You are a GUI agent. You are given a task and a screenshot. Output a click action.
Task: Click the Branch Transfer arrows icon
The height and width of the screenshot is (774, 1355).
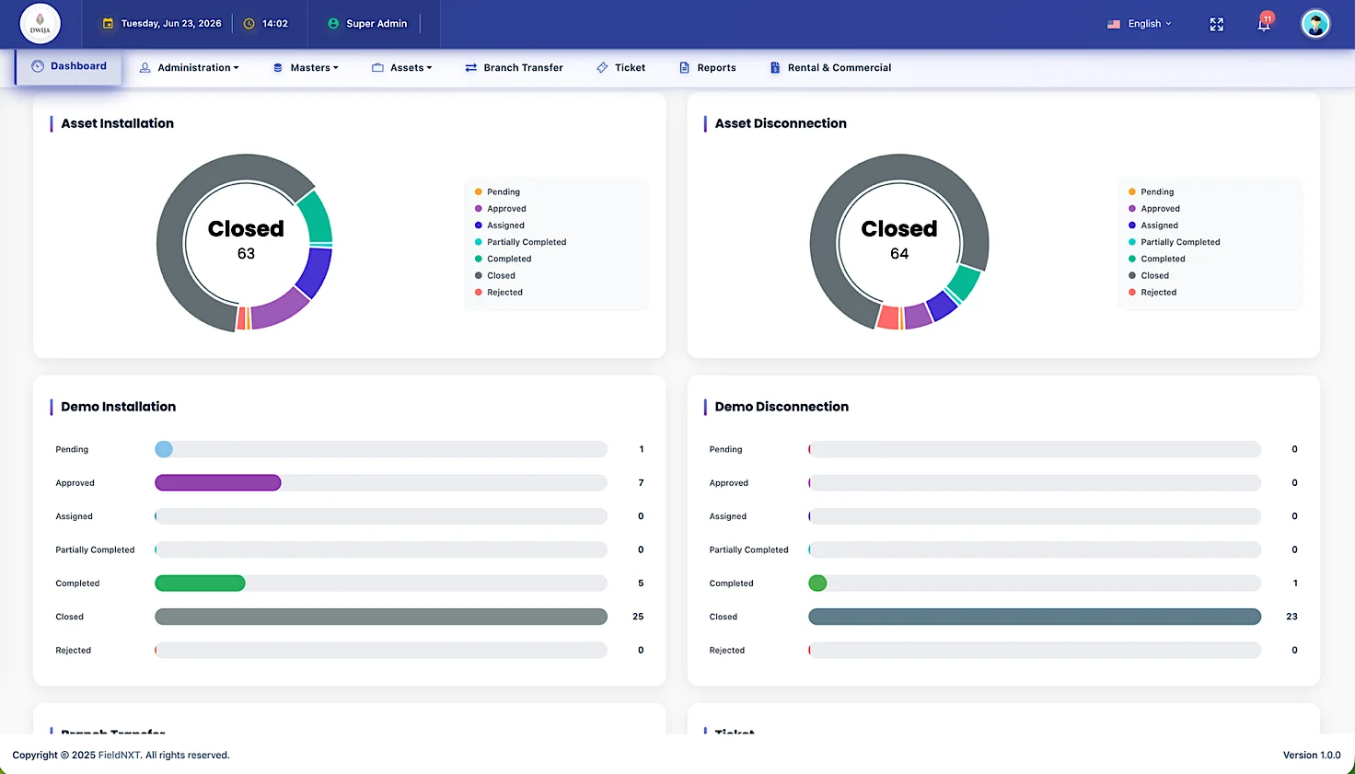pos(470,67)
